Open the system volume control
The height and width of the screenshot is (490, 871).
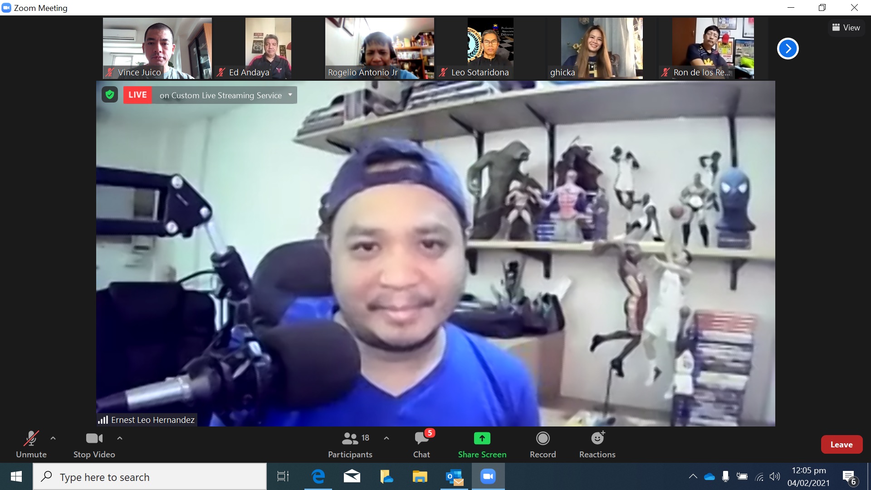pos(774,476)
